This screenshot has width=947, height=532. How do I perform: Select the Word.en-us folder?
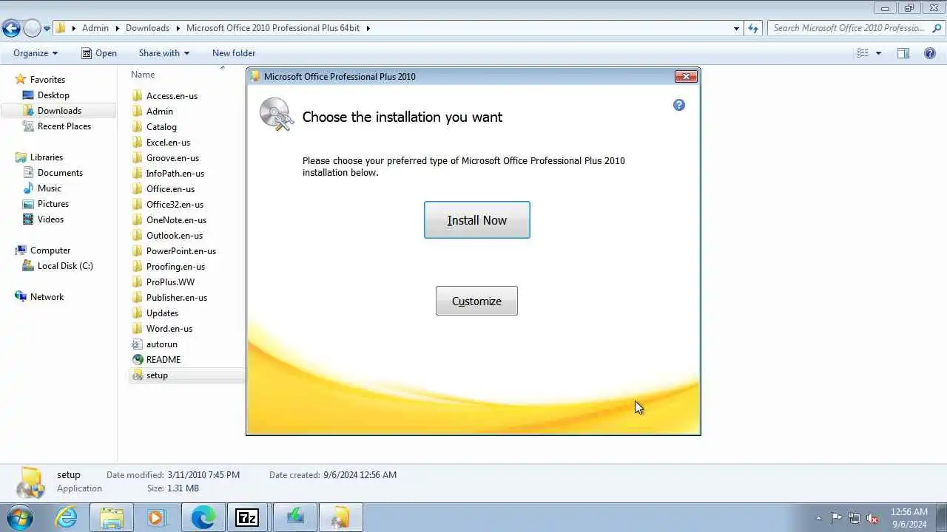pos(169,329)
